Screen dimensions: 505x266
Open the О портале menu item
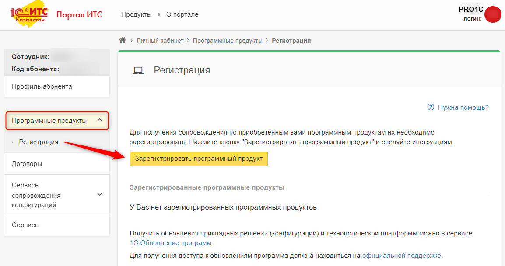[182, 14]
